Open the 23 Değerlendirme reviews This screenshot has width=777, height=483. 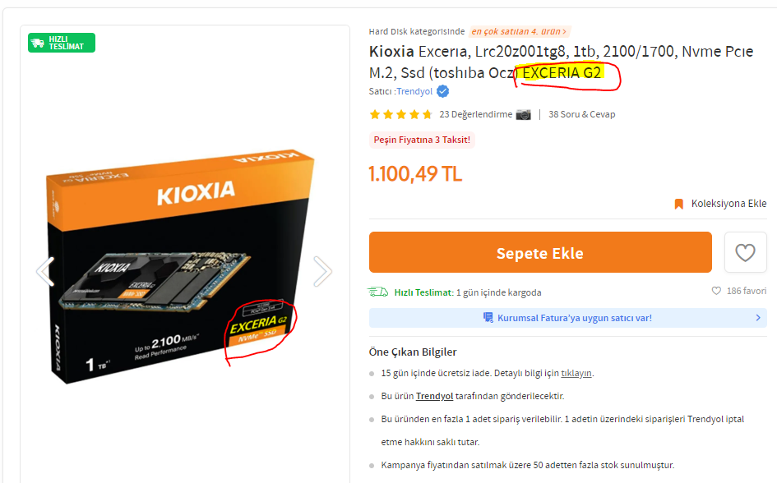click(x=476, y=114)
